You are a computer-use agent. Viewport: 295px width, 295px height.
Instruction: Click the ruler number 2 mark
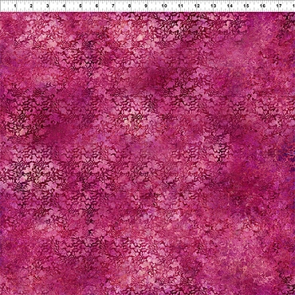[x=31, y=6]
